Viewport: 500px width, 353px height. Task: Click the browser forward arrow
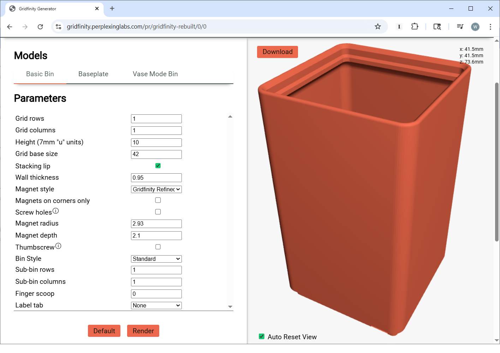tap(25, 26)
